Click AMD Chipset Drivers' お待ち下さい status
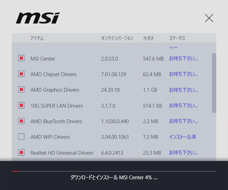The width and height of the screenshot is (228, 190). pyautogui.click(x=183, y=74)
